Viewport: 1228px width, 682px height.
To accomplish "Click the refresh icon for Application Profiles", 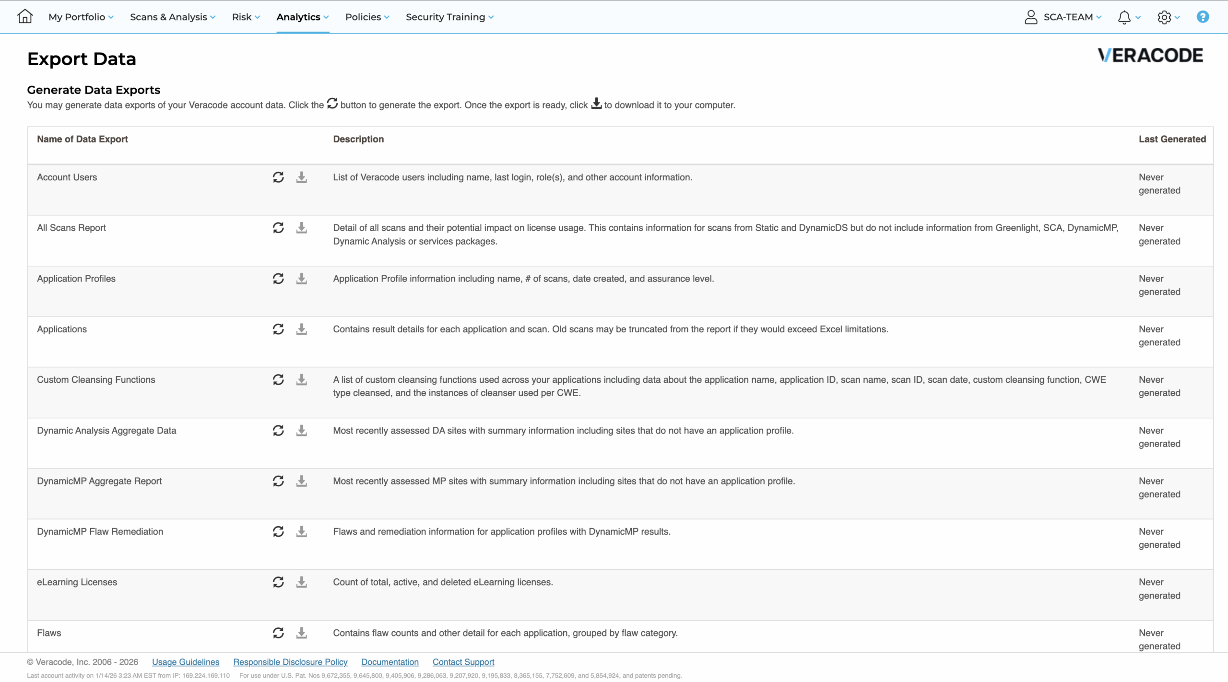I will [278, 279].
